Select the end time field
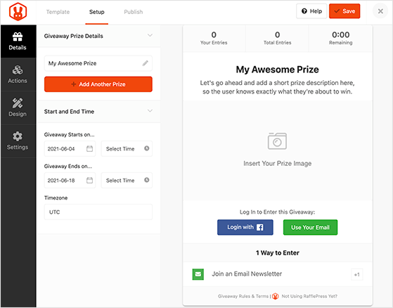 tap(127, 180)
